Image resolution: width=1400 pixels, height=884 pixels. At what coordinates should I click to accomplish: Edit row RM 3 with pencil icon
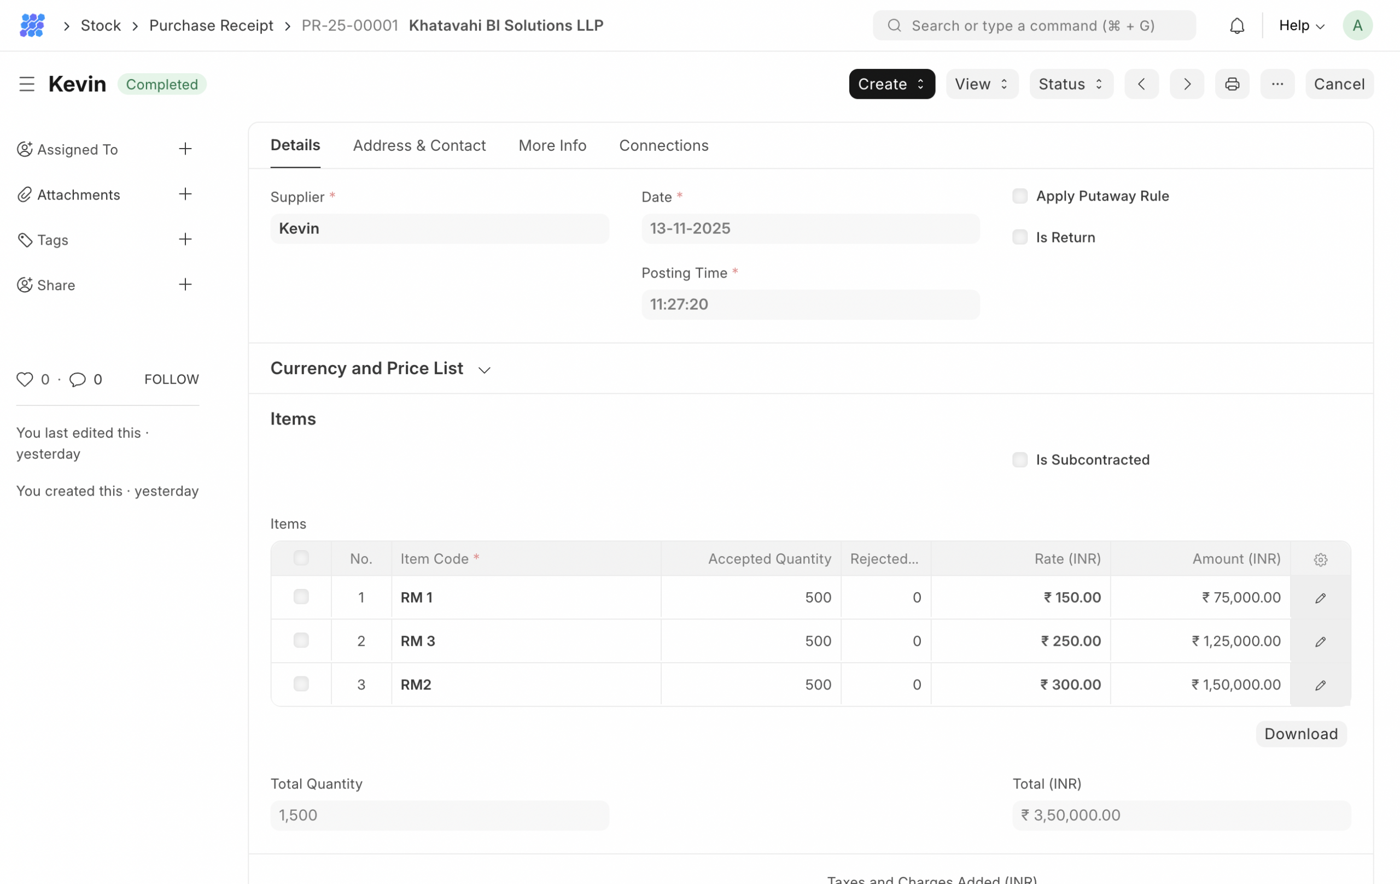(1320, 641)
